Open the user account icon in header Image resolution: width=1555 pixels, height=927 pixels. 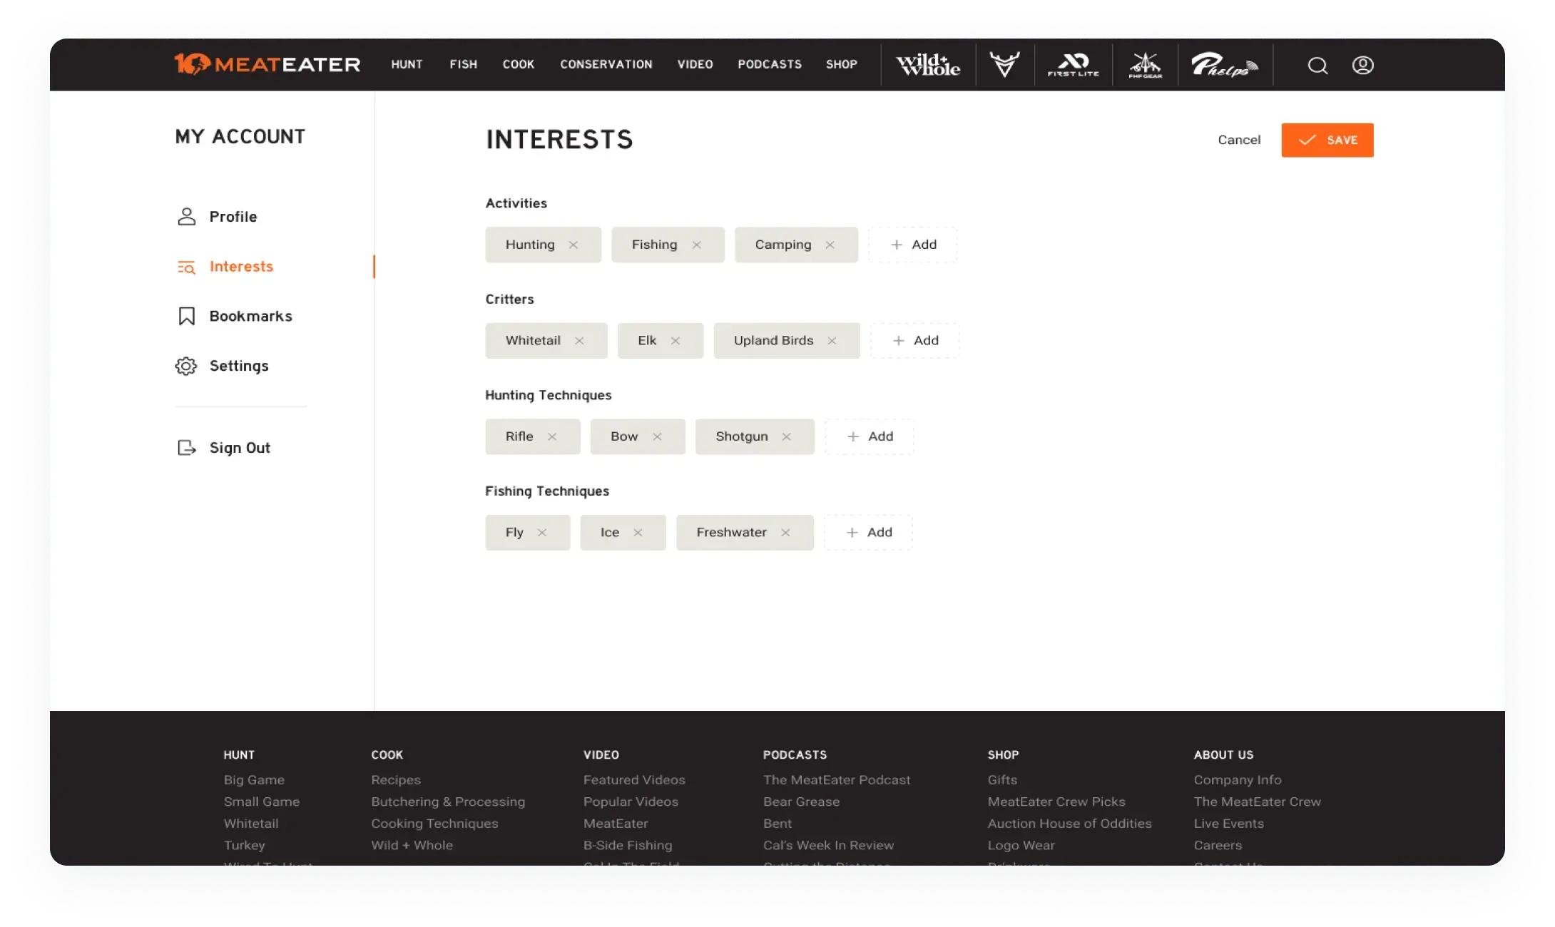(x=1362, y=66)
